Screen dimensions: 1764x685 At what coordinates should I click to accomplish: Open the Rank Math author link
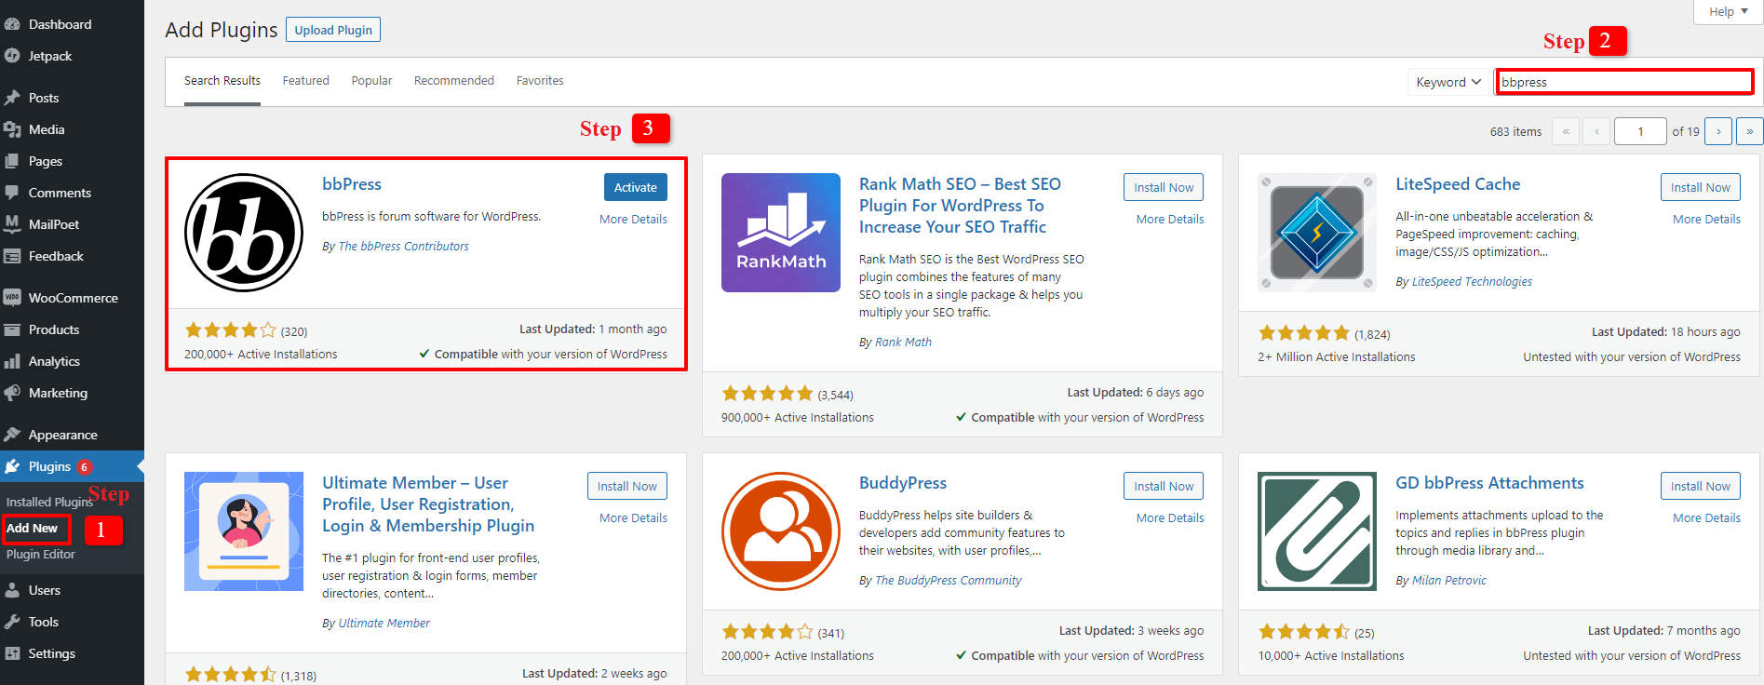(903, 342)
